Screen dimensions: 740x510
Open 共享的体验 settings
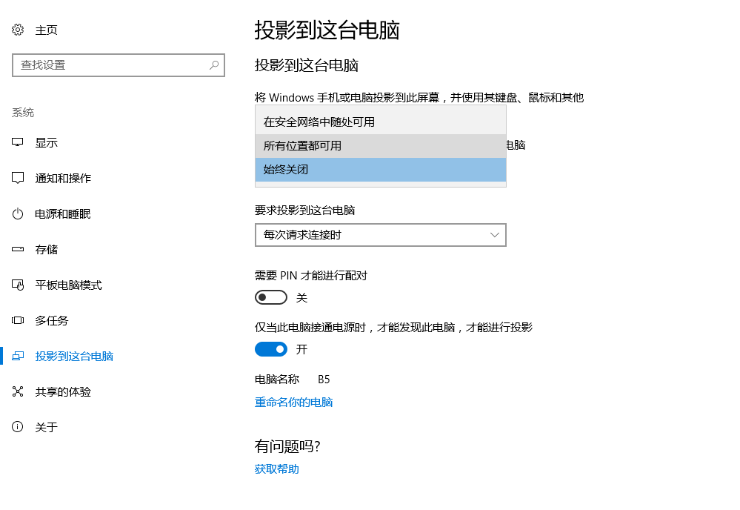tap(17, 391)
